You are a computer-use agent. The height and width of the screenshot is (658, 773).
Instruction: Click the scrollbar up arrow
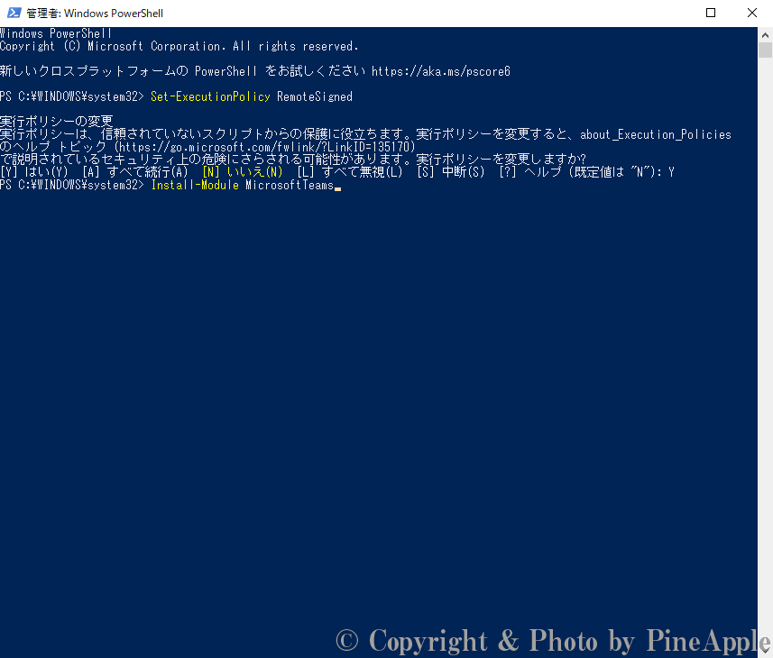coord(765,33)
